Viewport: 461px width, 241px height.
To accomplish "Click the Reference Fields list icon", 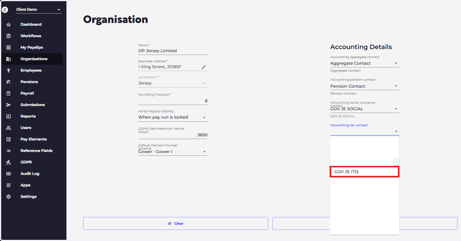I will pos(8,151).
